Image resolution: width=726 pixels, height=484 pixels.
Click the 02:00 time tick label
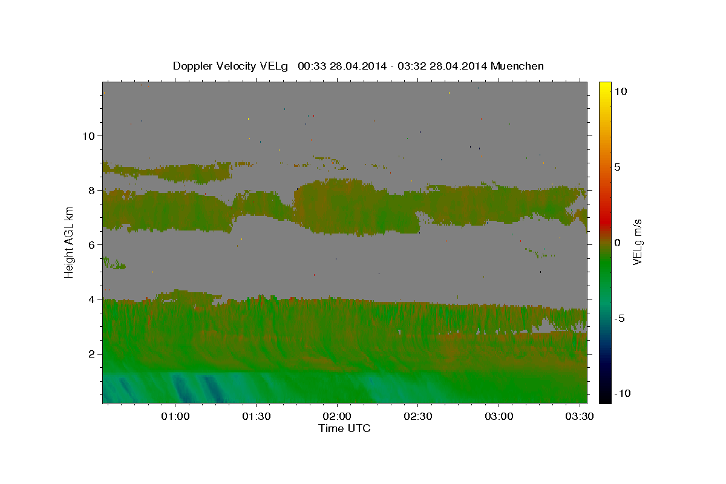[x=337, y=417]
